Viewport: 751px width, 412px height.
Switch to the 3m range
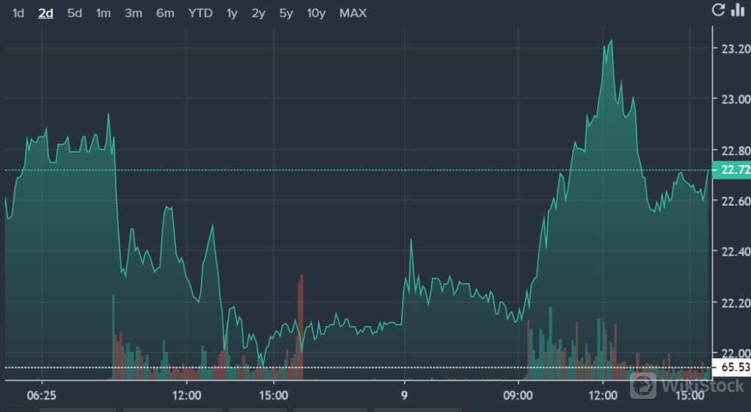tap(133, 13)
